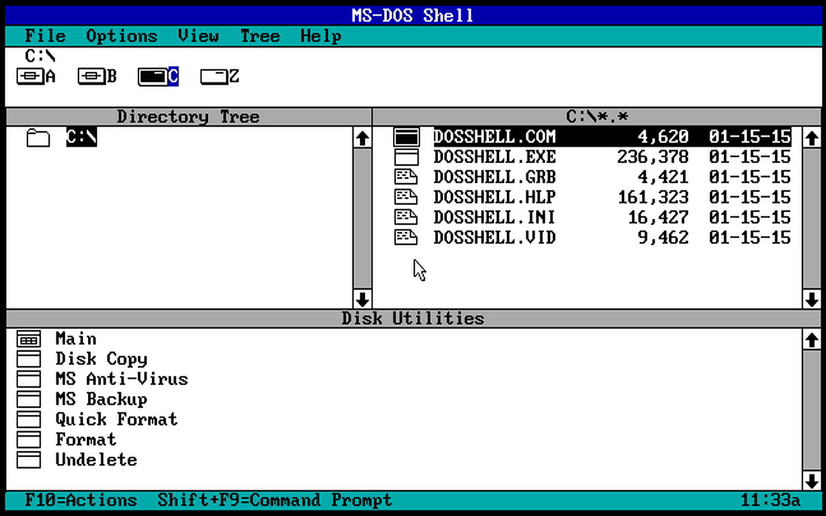826x516 pixels.
Task: Click the Directory Tree panel title
Action: click(x=188, y=117)
